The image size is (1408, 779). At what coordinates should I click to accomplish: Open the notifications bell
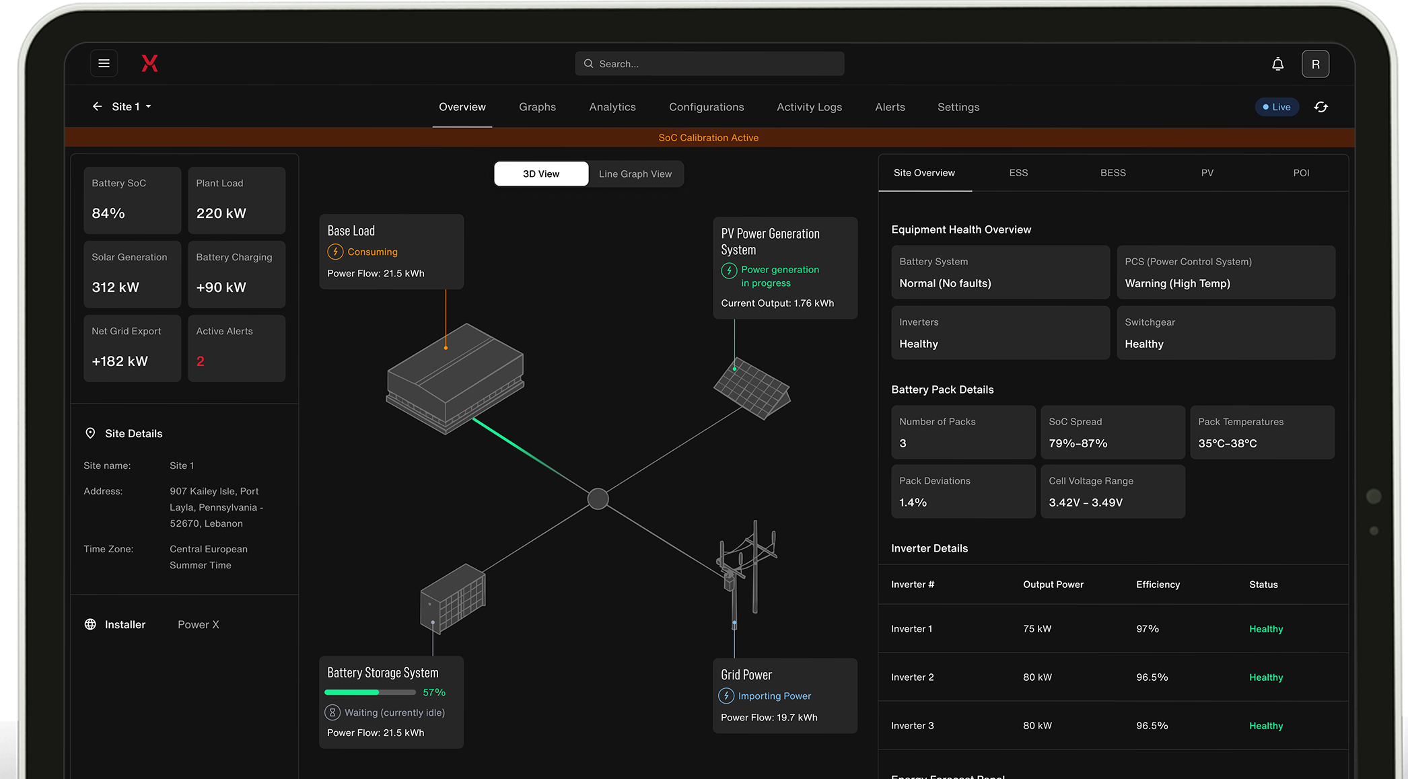point(1277,64)
